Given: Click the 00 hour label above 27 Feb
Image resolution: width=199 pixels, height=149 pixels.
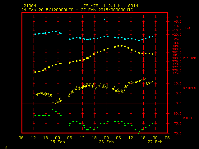Looking at the screenshot, I should point(155,138).
